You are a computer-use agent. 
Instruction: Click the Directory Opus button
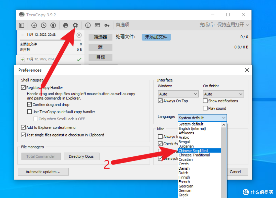coord(81,156)
